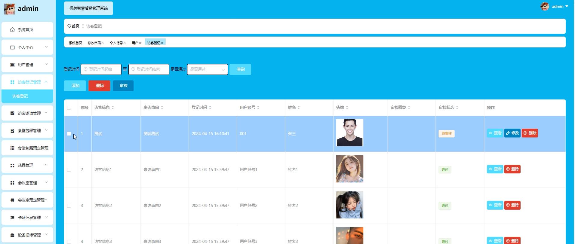The width and height of the screenshot is (575, 244).
Task: Sort by 来访事由 column
Action: coord(162,108)
